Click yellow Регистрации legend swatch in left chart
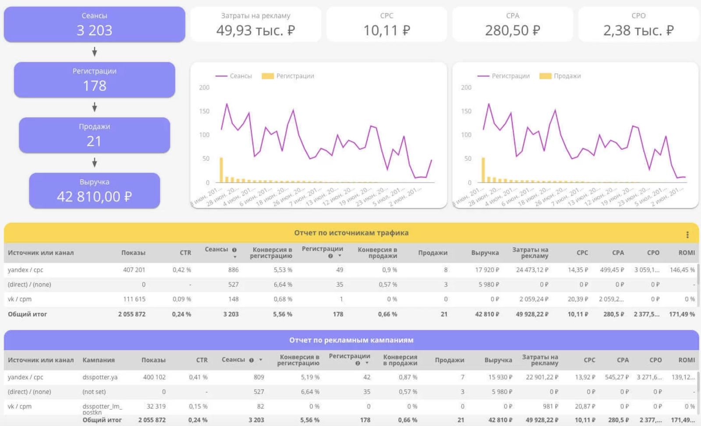 267,76
